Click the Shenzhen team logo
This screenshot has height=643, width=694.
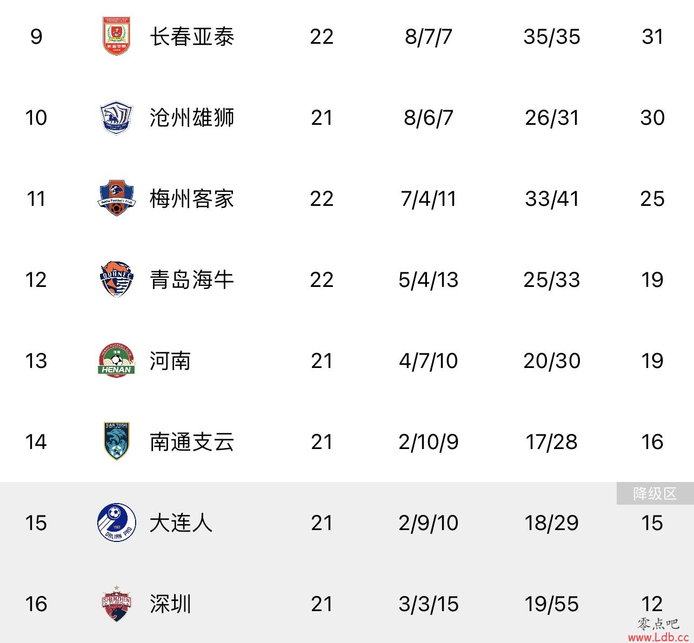(x=117, y=603)
